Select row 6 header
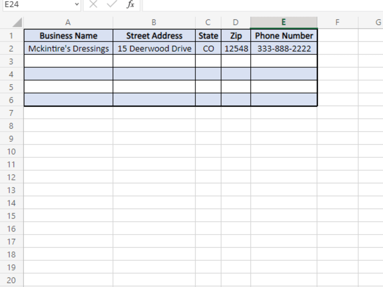This screenshot has height=287, width=383. tap(11, 100)
